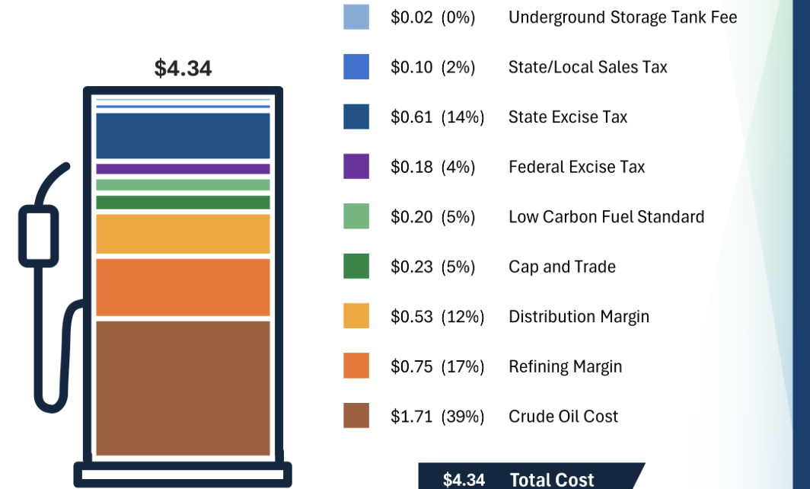Click the gas pump nozzle handle icon
Screen dimensions: 810x489
pos(38,235)
